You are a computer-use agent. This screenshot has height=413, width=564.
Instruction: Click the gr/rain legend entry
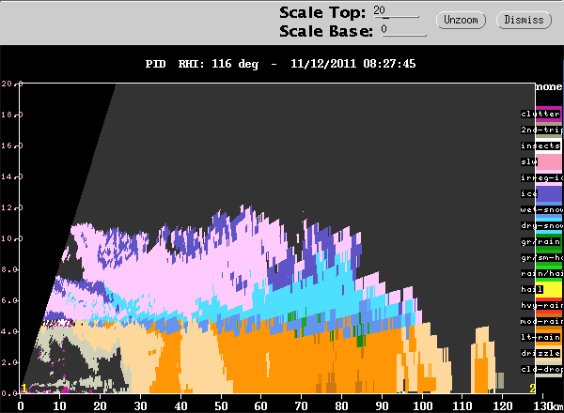coord(540,241)
